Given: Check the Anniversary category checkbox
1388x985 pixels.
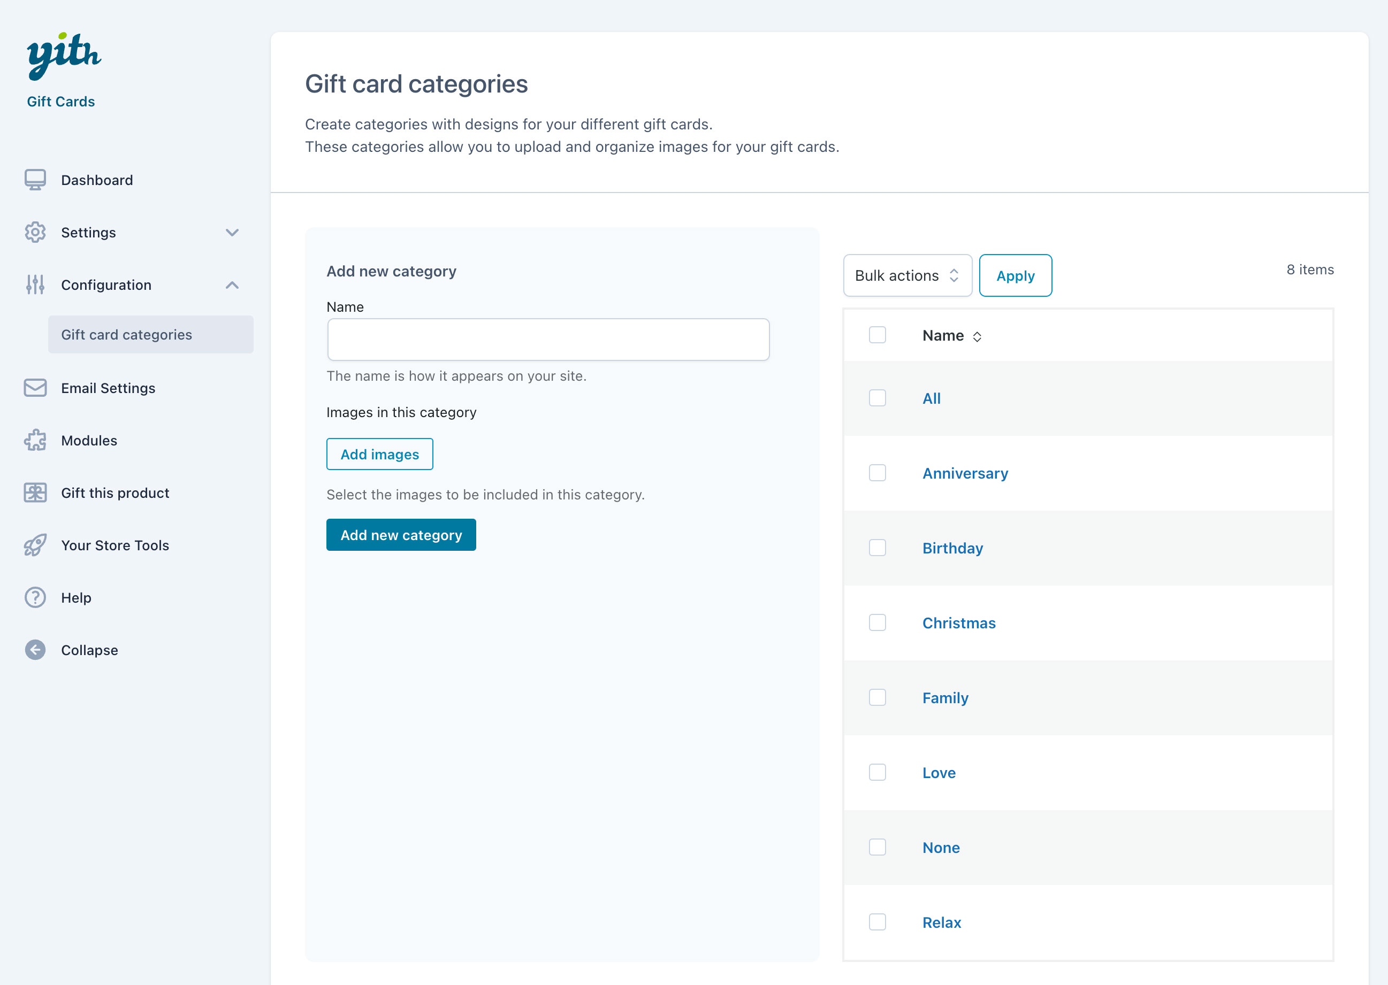Looking at the screenshot, I should click(877, 473).
